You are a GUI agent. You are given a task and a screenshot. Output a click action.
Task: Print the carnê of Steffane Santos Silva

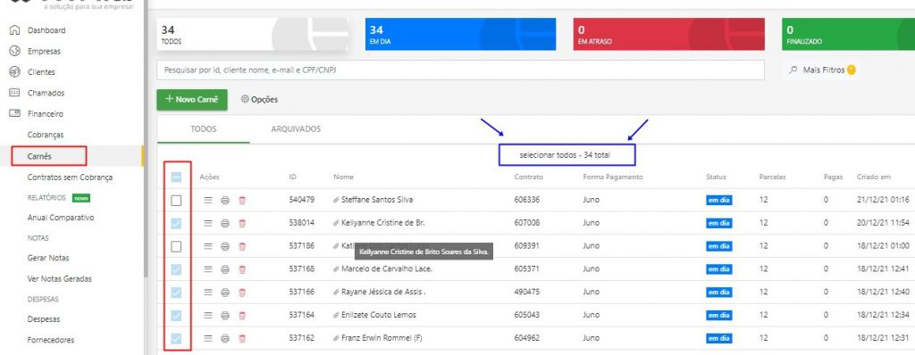coord(225,200)
